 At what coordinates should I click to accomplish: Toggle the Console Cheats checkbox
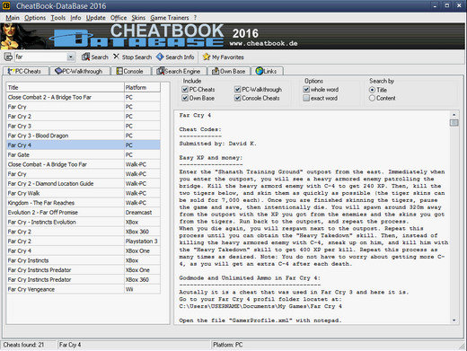(238, 98)
